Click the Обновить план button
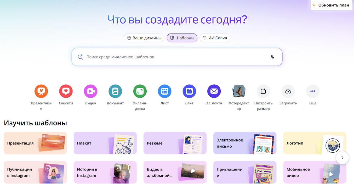This screenshot has height=187, width=354. (x=331, y=5)
